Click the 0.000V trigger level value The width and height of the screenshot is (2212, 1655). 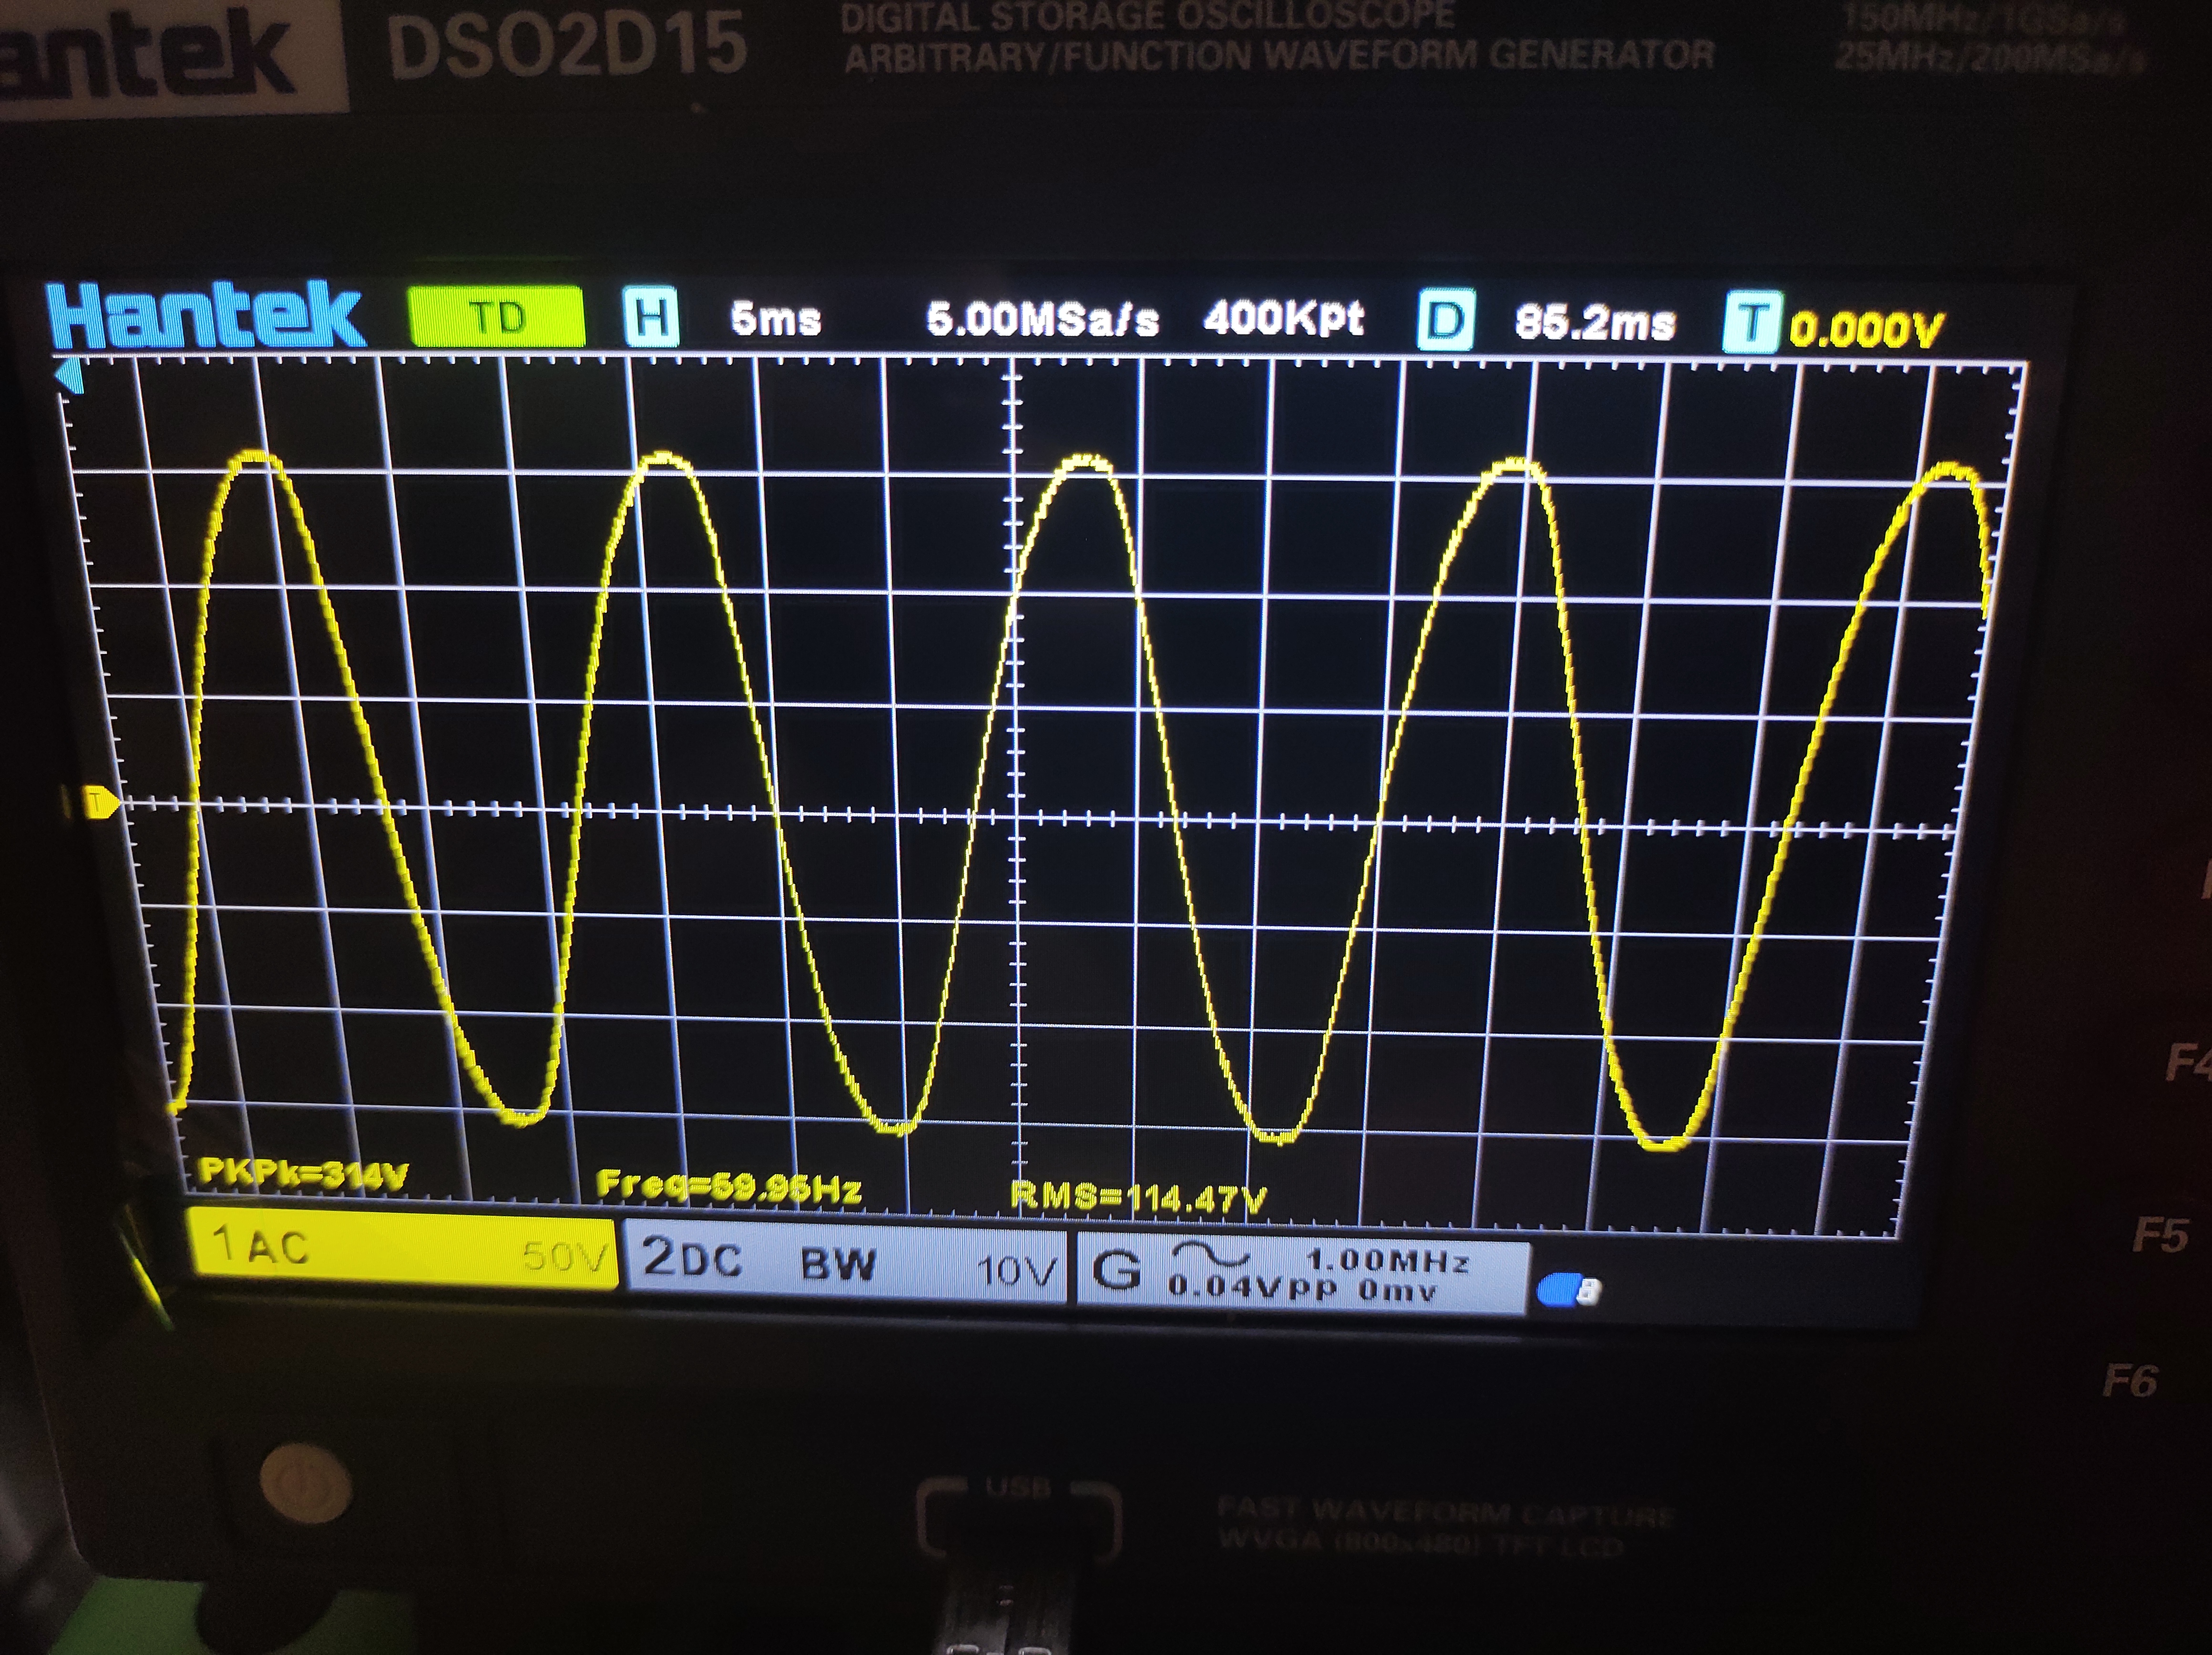[x=1866, y=329]
